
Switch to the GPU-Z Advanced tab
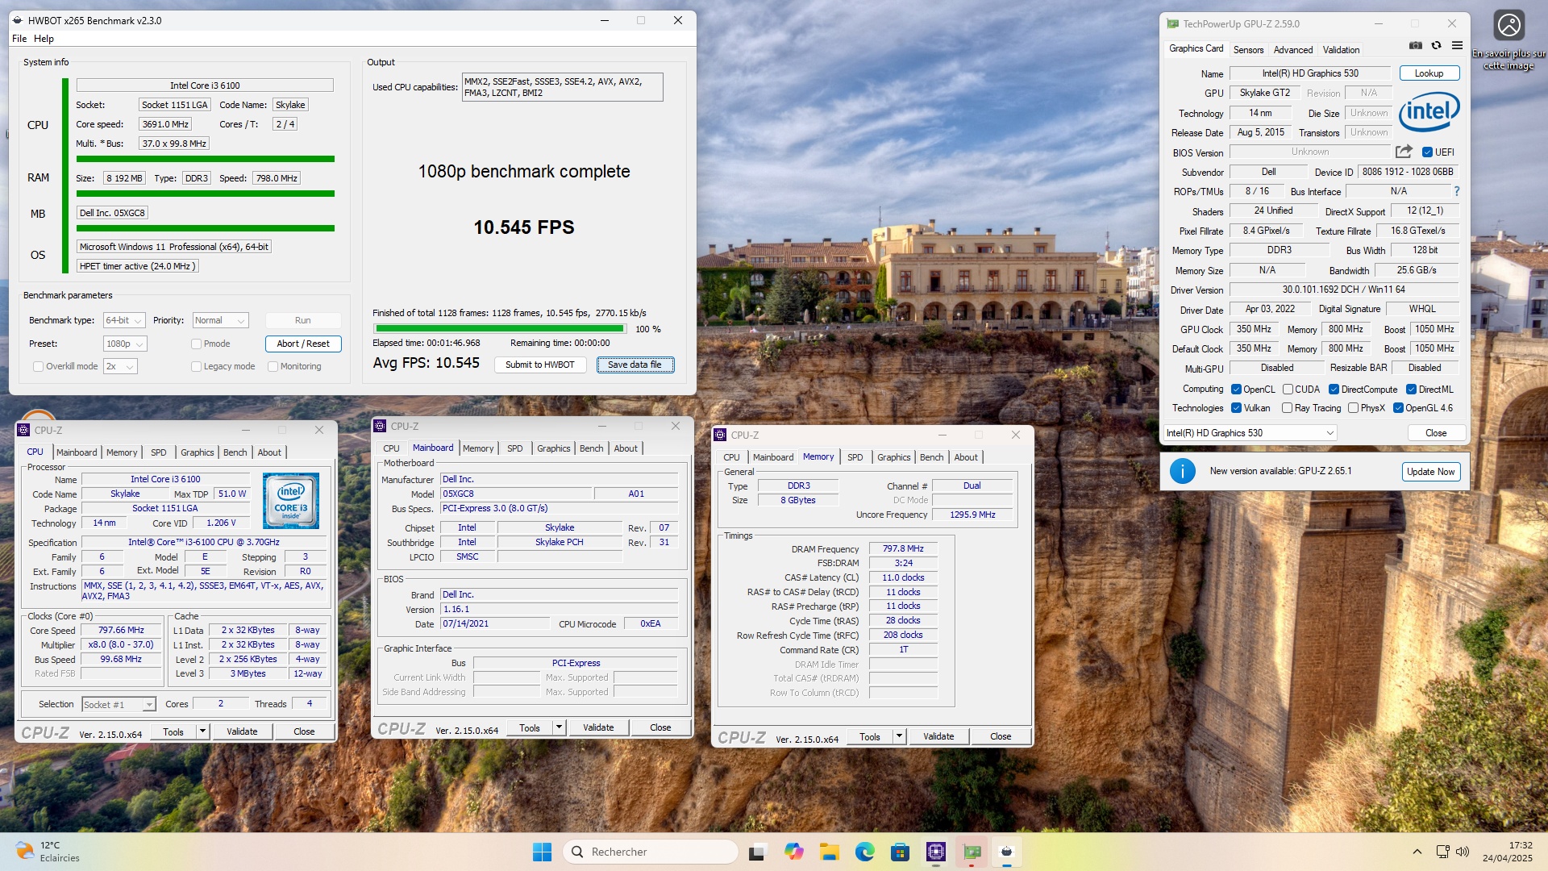[x=1293, y=49]
